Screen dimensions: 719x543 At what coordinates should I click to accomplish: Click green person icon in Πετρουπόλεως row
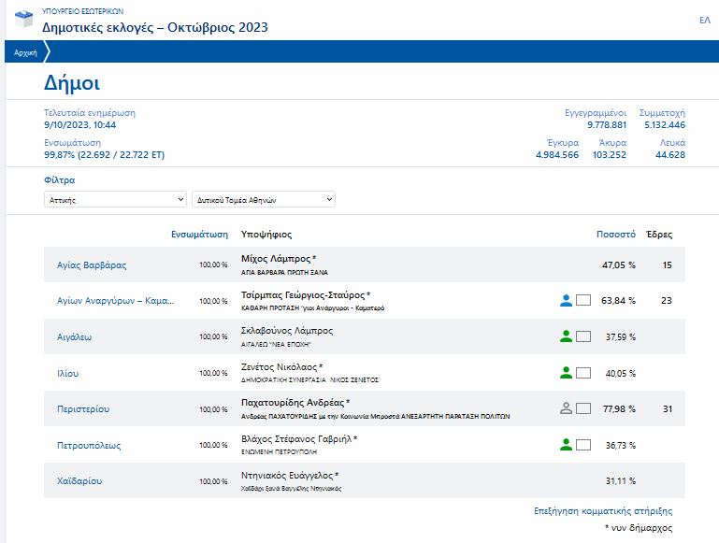566,445
